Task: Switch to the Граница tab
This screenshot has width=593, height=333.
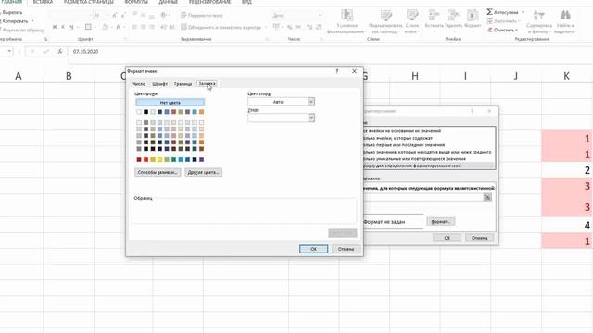Action: pos(183,84)
